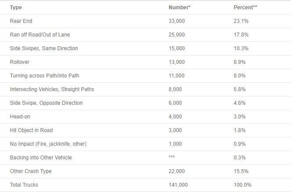The height and width of the screenshot is (192, 291).
Task: Click the 33,000 Rear End number cell
Action: [x=177, y=21]
